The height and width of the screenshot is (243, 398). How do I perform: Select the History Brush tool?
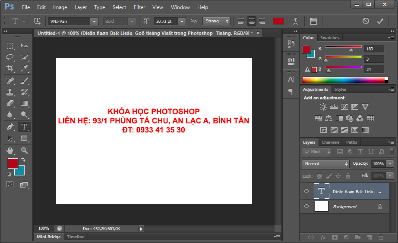[x=24, y=92]
